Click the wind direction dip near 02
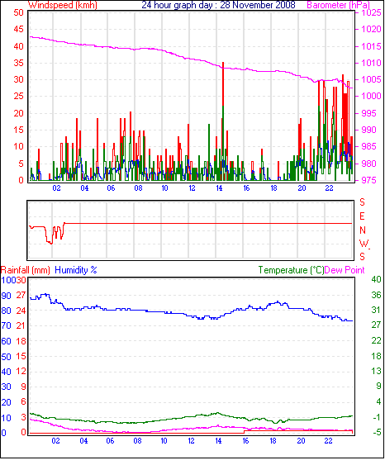Viewport: 385px width, 465px height. coord(50,237)
